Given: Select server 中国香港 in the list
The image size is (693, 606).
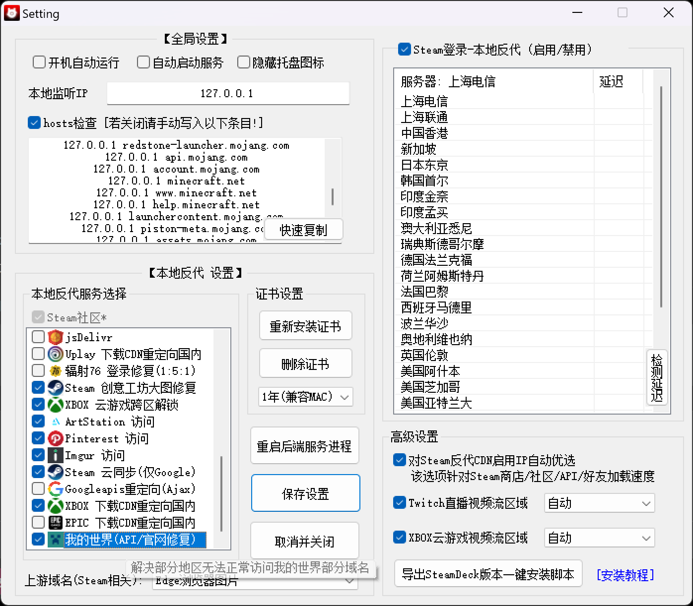Looking at the screenshot, I should 424,133.
